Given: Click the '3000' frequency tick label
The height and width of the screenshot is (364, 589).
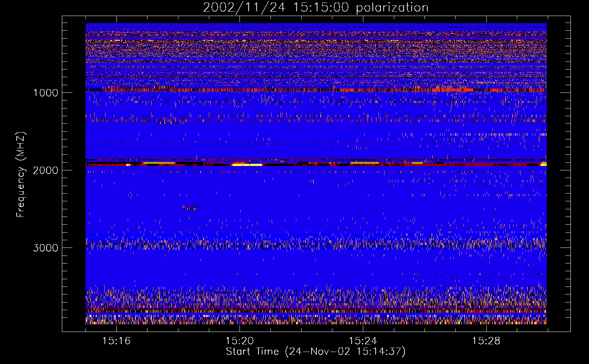Looking at the screenshot, I should [x=46, y=248].
